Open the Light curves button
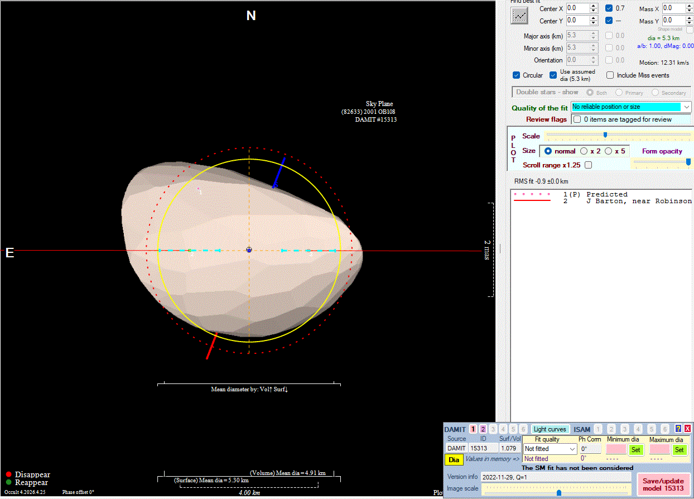Screen dimensions: 694x499 (550, 429)
